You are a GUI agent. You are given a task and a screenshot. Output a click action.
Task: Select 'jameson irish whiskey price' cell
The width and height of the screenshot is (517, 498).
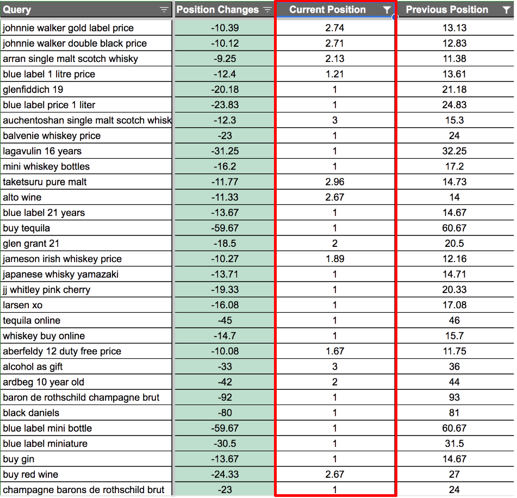[86, 259]
